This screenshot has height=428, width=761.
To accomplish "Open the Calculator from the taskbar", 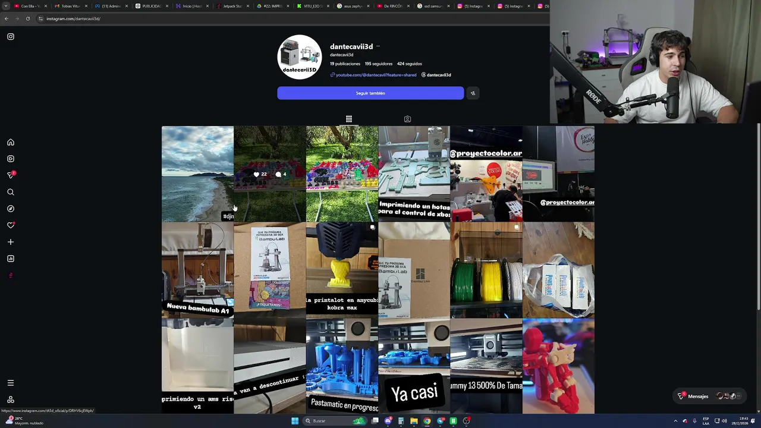I will point(401,421).
